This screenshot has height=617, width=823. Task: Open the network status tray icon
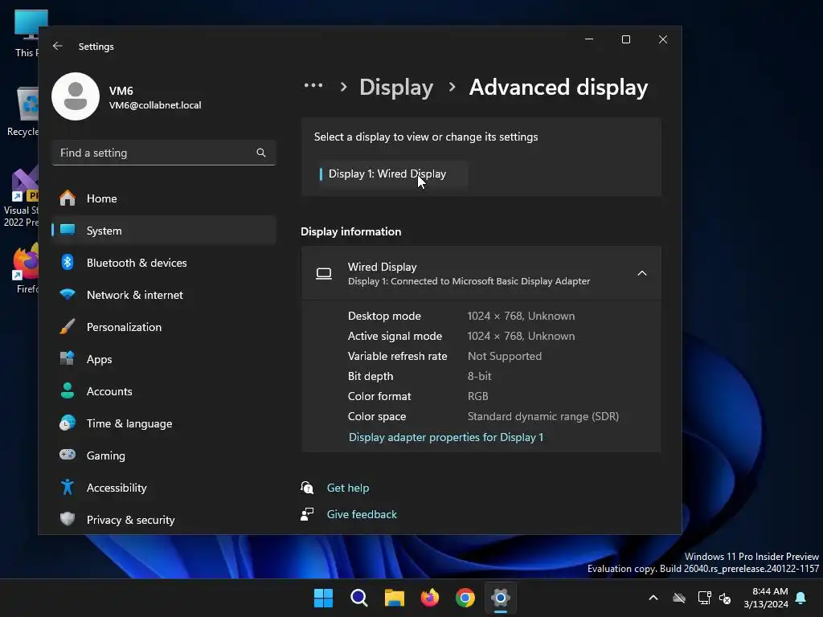pos(704,598)
